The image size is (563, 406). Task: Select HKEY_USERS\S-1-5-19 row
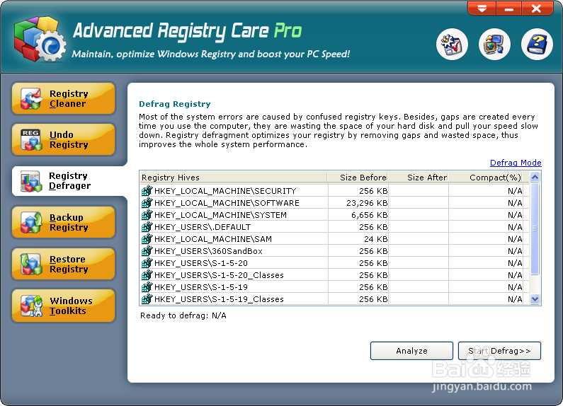tap(334, 287)
